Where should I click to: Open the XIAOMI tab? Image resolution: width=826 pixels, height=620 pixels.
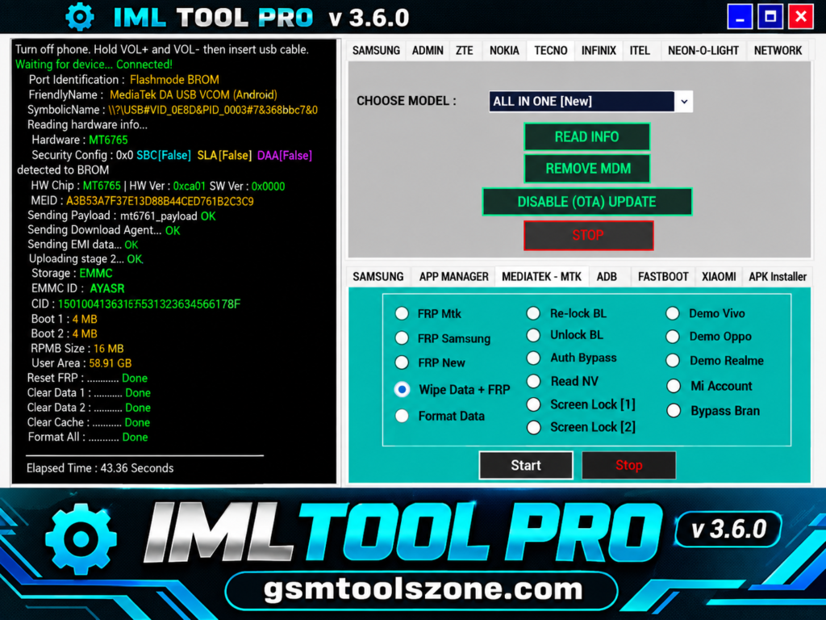(719, 277)
